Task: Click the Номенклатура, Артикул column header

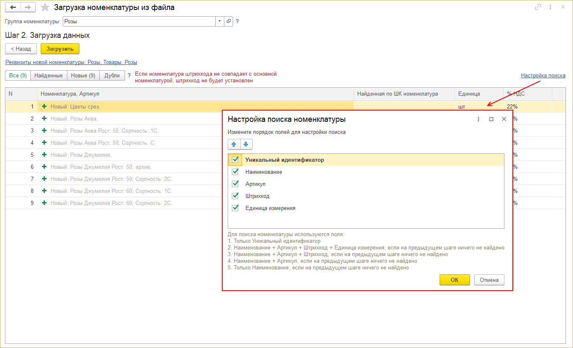Action: point(195,94)
